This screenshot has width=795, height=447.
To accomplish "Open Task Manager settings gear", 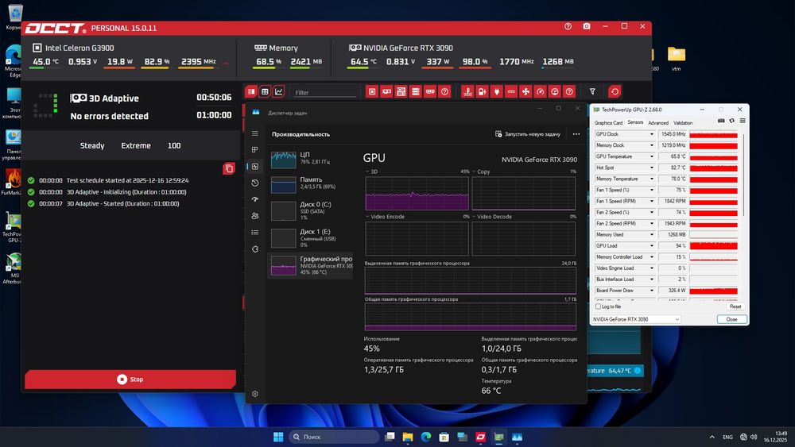I will 255,394.
